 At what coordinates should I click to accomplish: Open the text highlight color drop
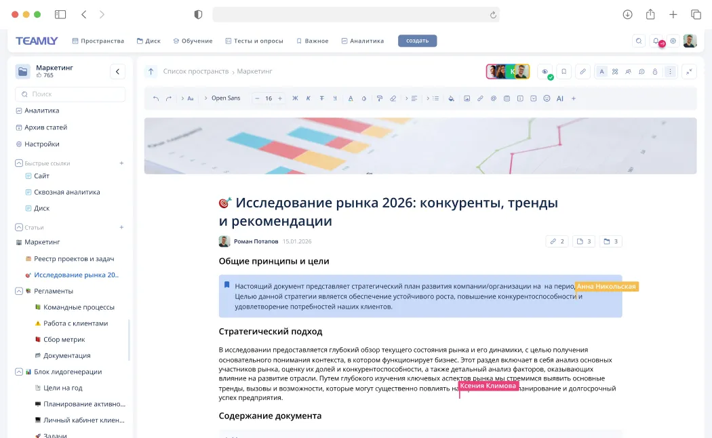[x=363, y=98]
